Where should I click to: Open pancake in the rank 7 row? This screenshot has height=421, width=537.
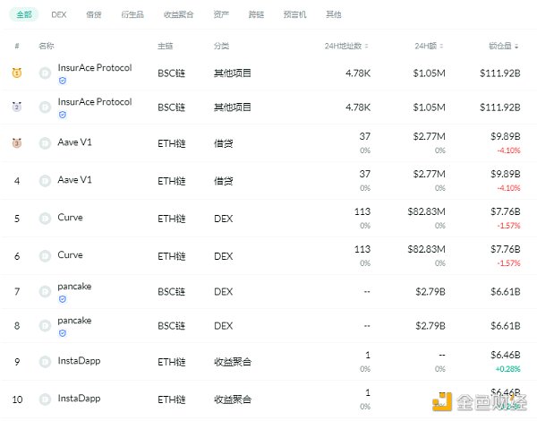(x=74, y=287)
